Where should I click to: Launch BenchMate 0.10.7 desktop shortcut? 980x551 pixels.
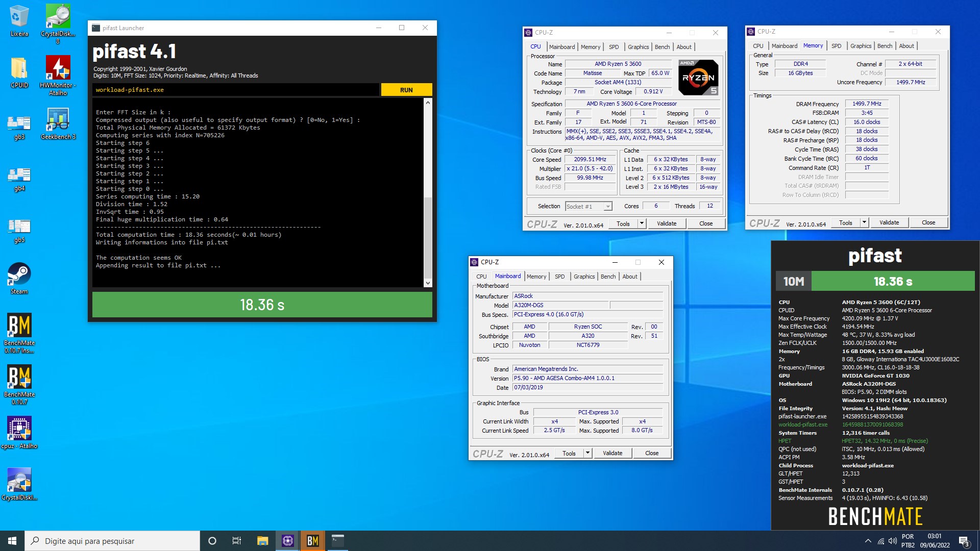[x=19, y=385]
